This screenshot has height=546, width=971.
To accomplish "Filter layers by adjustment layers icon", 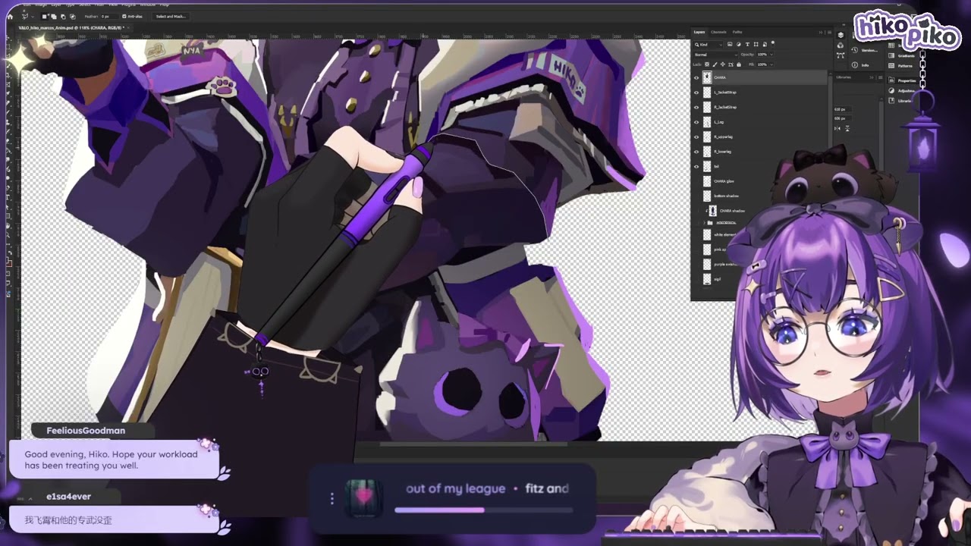I will tap(739, 44).
